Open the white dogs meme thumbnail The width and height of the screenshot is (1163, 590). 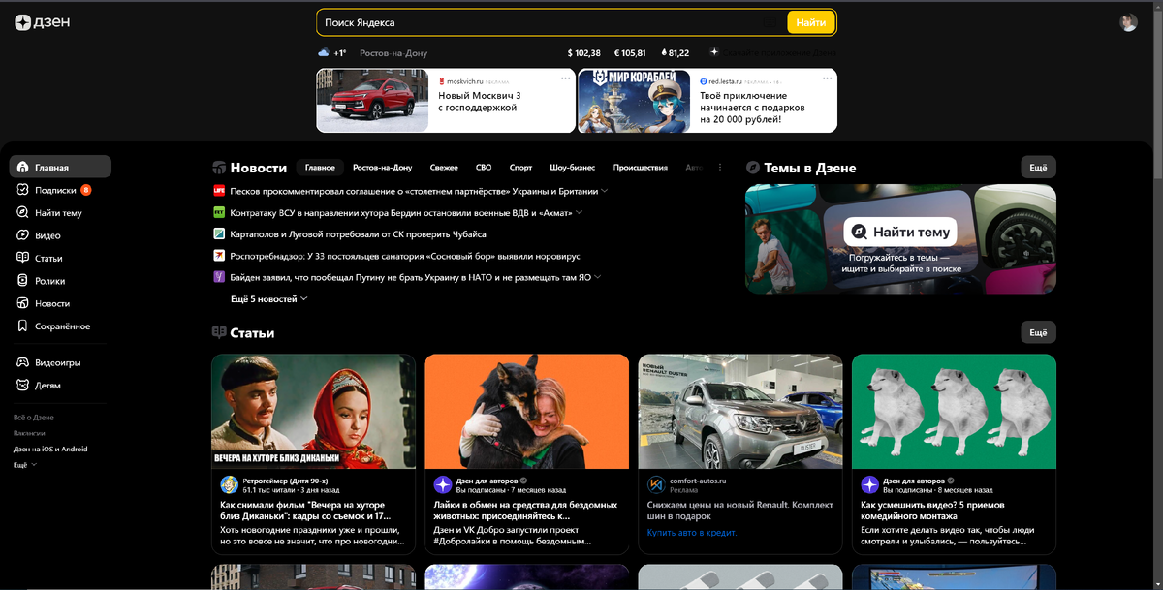(954, 412)
